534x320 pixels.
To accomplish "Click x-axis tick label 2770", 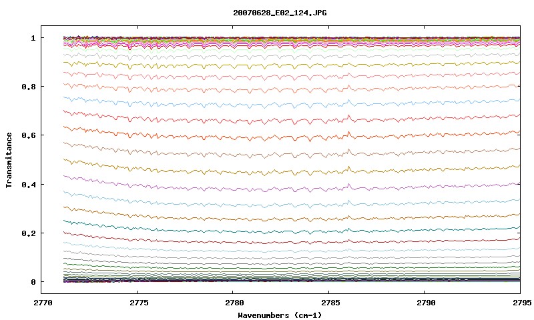I will click(43, 303).
